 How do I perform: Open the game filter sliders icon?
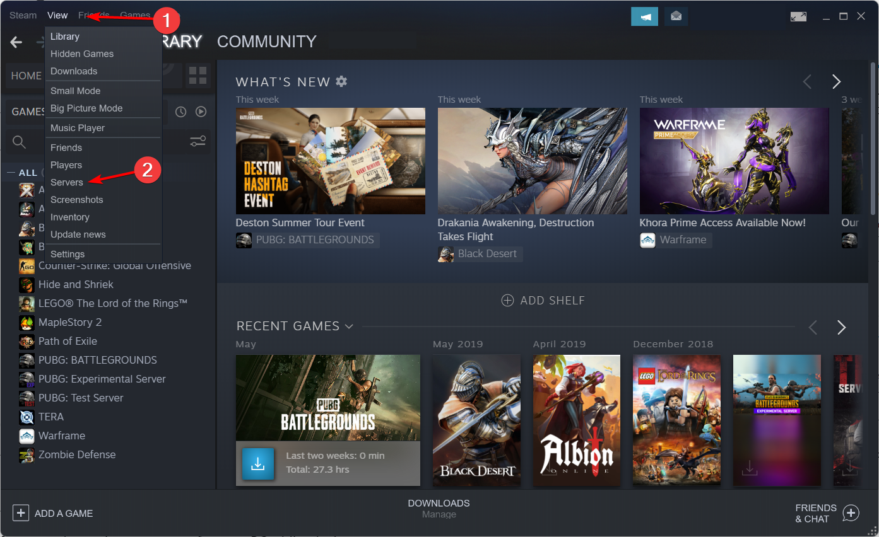point(198,141)
